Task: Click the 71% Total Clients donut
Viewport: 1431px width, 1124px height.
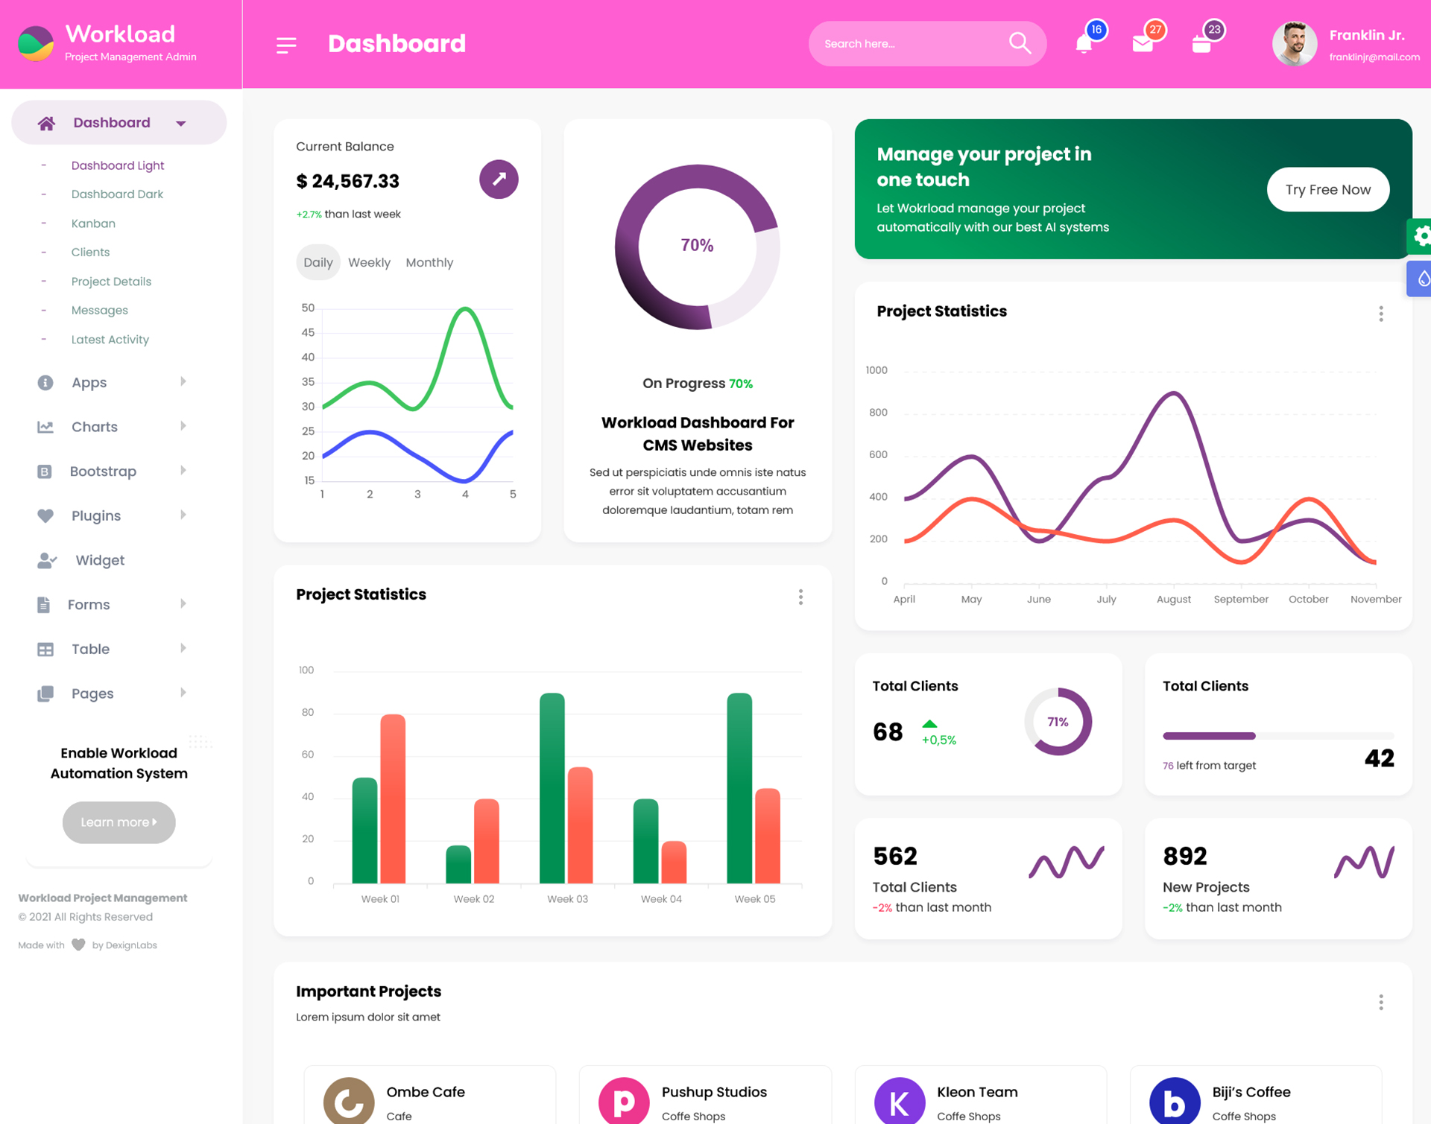Action: coord(1058,722)
